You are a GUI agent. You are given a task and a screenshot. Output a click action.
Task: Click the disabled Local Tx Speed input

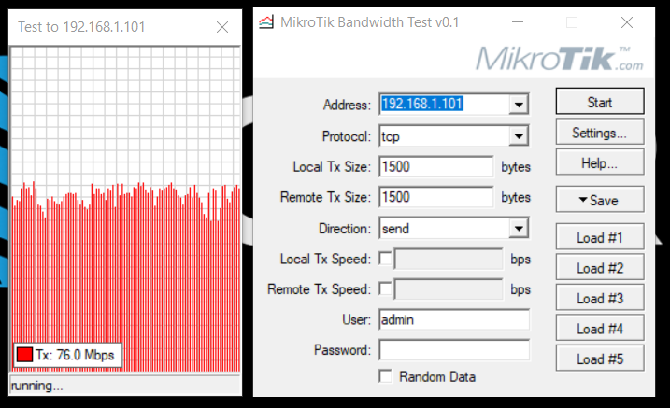pos(449,259)
